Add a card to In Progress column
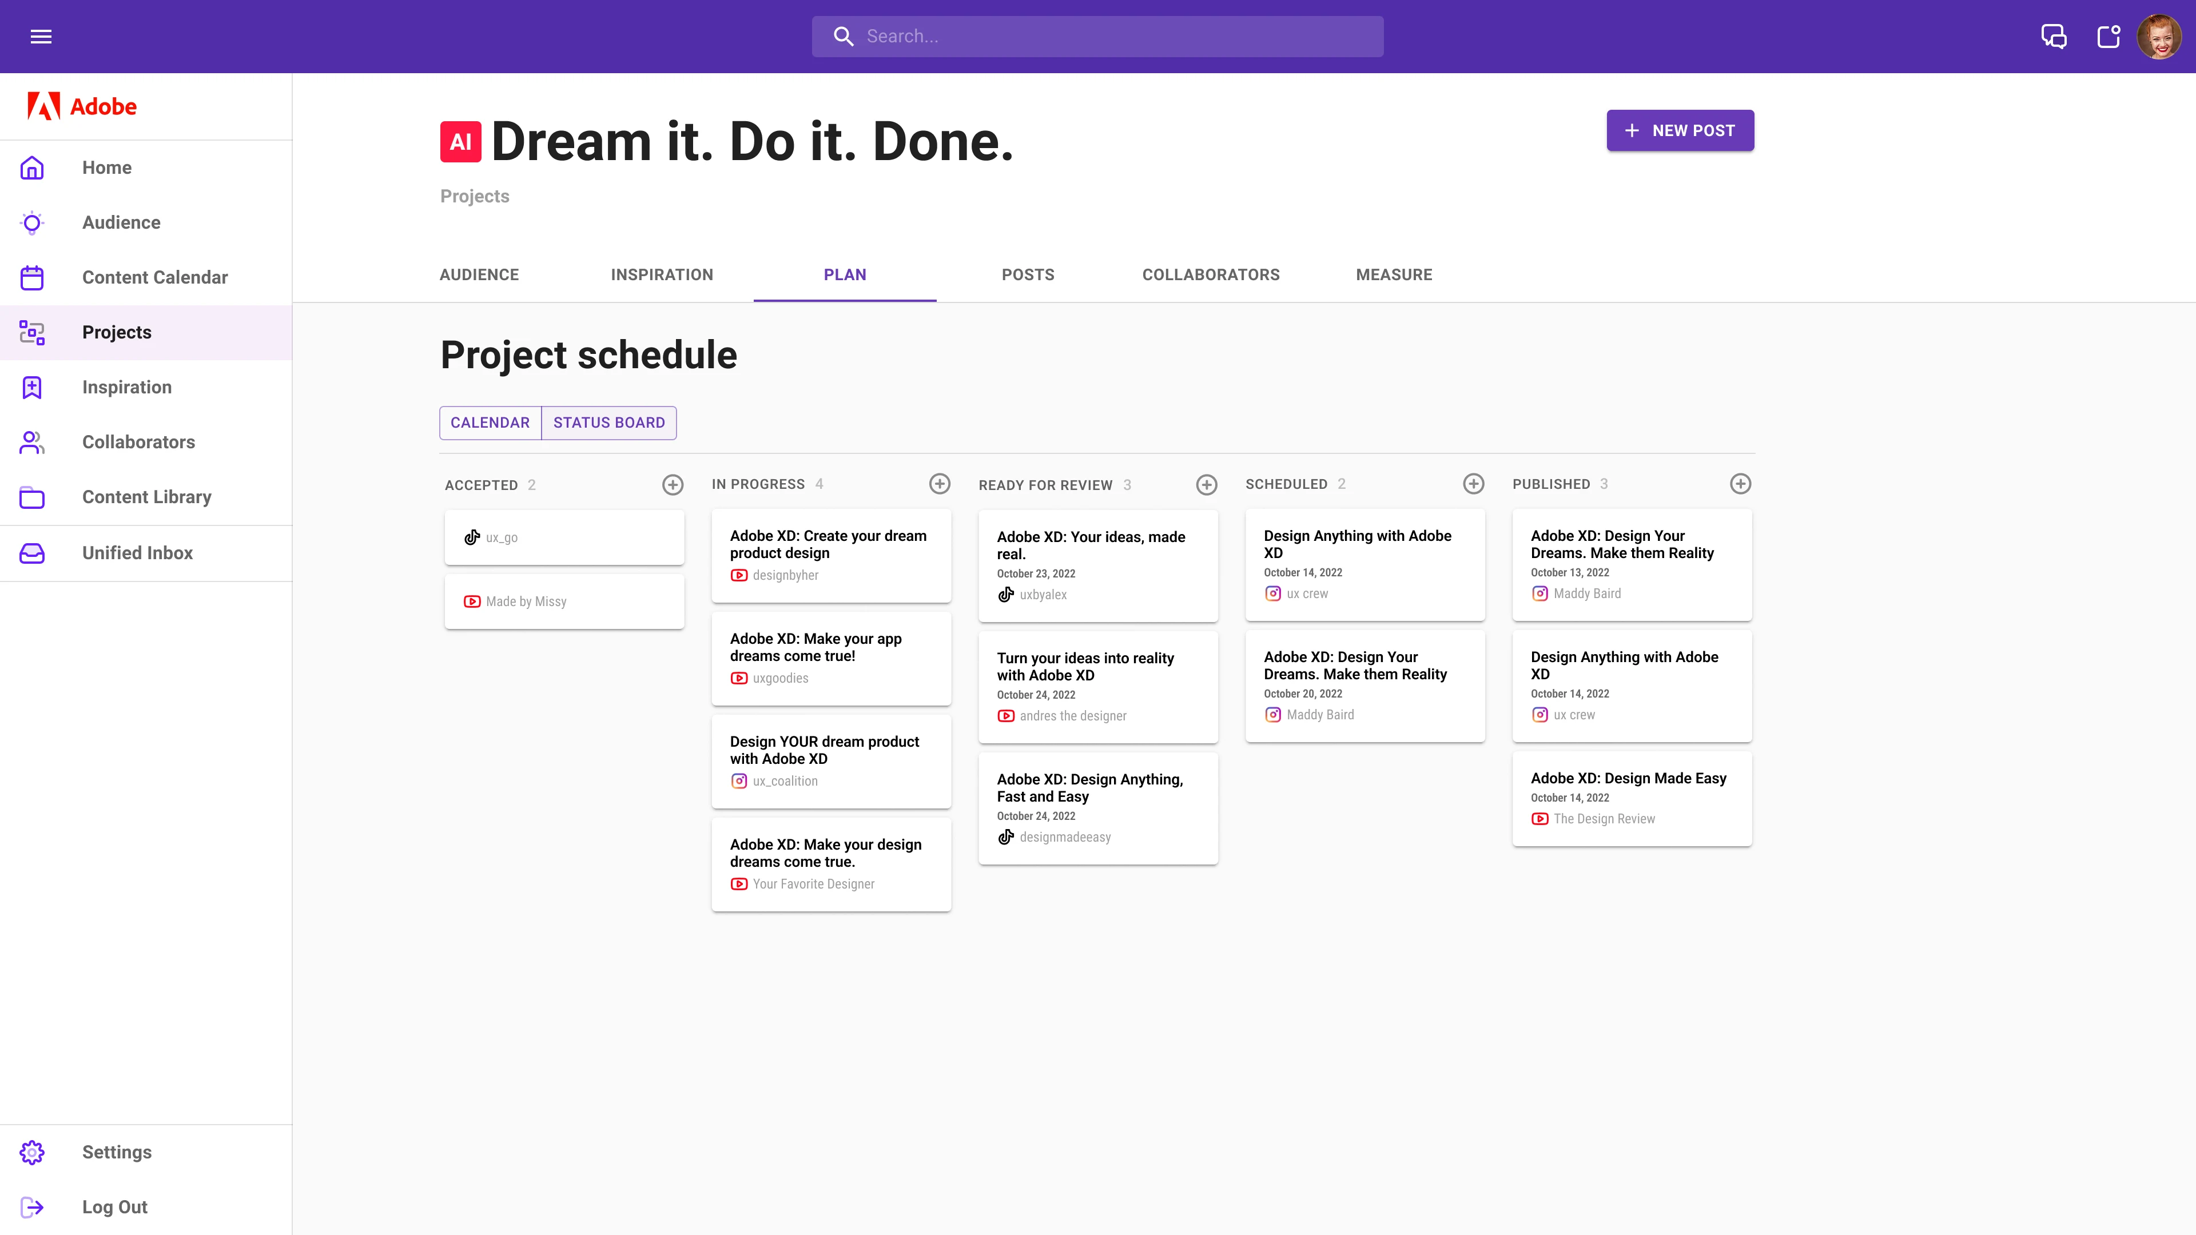The image size is (2196, 1235). tap(940, 484)
